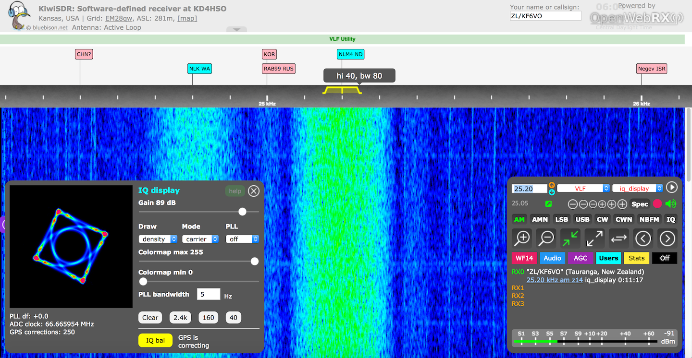
Task: Page waterfall right with the circled arrow
Action: coord(667,238)
